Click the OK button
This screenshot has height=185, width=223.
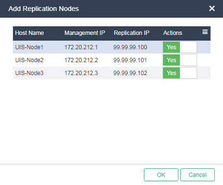pyautogui.click(x=161, y=175)
